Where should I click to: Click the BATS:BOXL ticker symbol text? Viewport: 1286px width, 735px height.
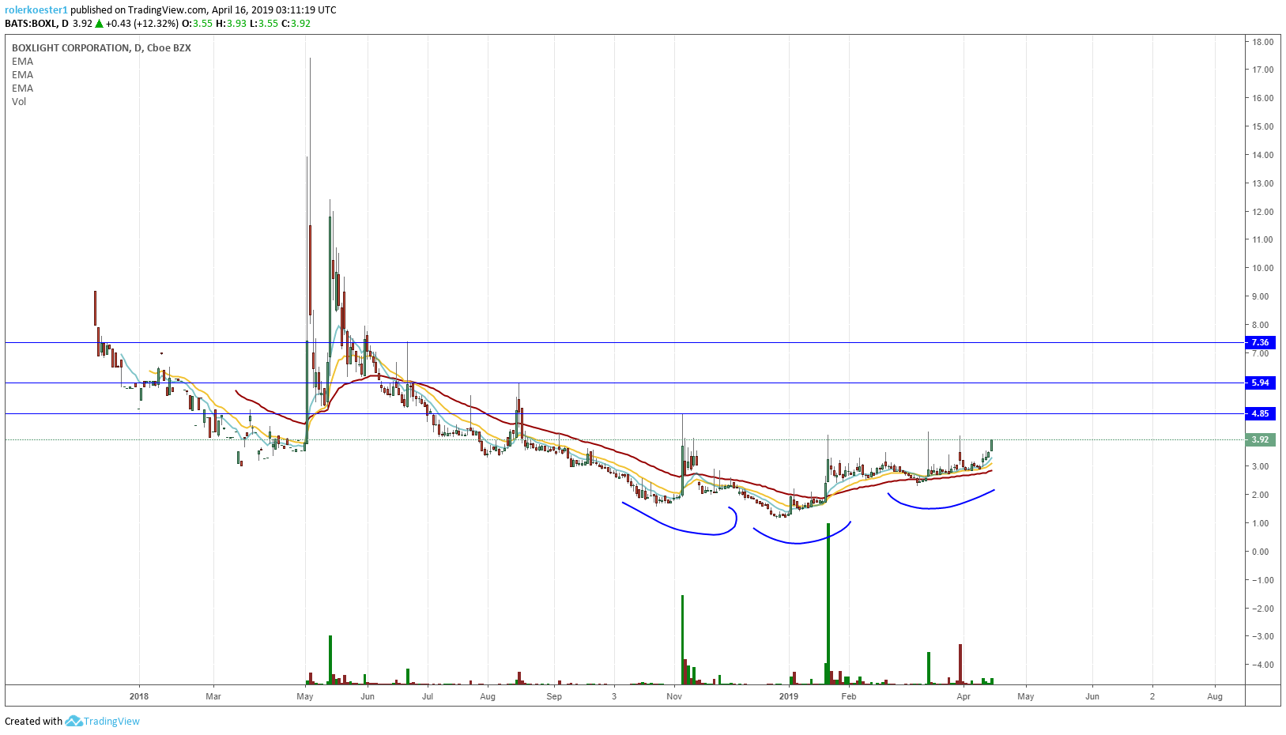click(x=32, y=24)
